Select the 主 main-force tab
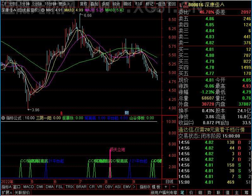Image resolution: width=252 pixels, height=196 pixels. click(x=237, y=193)
